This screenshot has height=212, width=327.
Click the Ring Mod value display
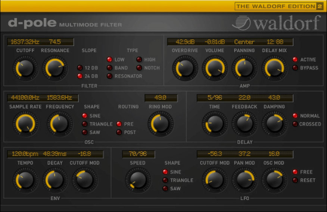(x=161, y=98)
